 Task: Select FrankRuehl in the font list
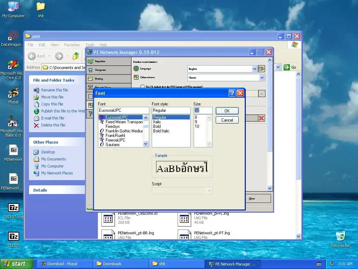121,136
